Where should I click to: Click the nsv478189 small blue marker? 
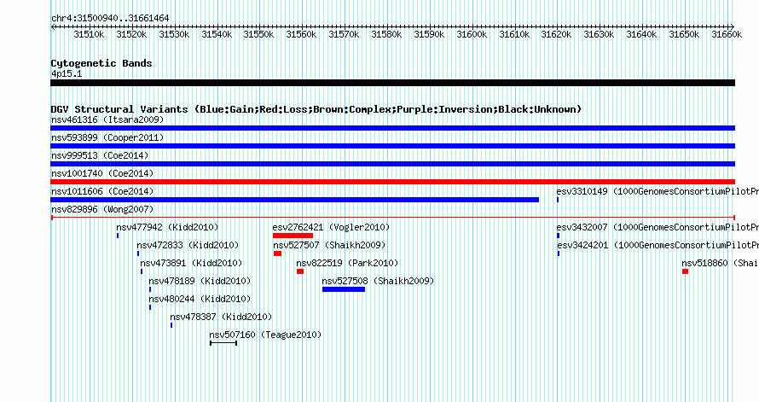coord(150,289)
